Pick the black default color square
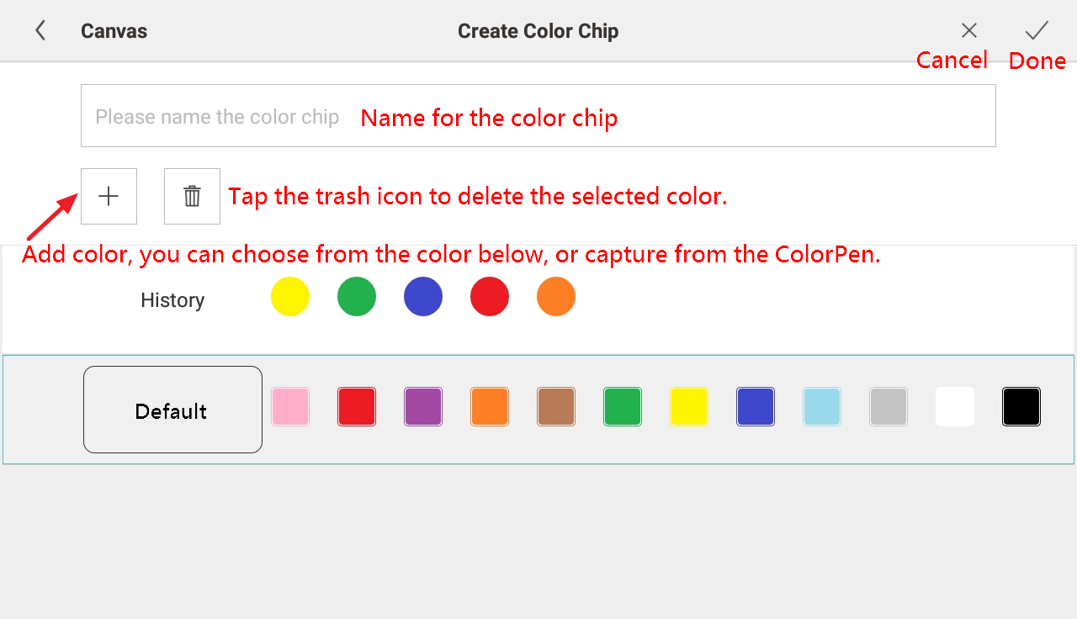 (x=1021, y=407)
